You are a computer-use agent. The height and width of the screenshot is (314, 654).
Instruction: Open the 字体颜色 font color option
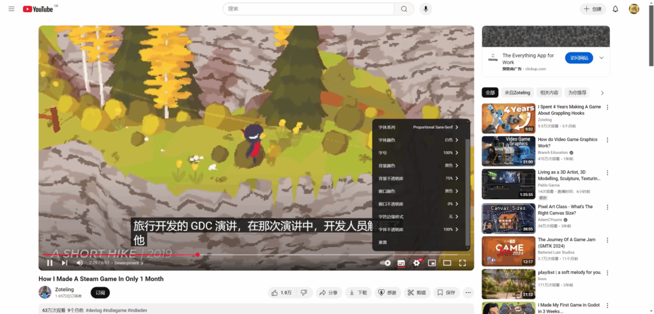click(419, 140)
